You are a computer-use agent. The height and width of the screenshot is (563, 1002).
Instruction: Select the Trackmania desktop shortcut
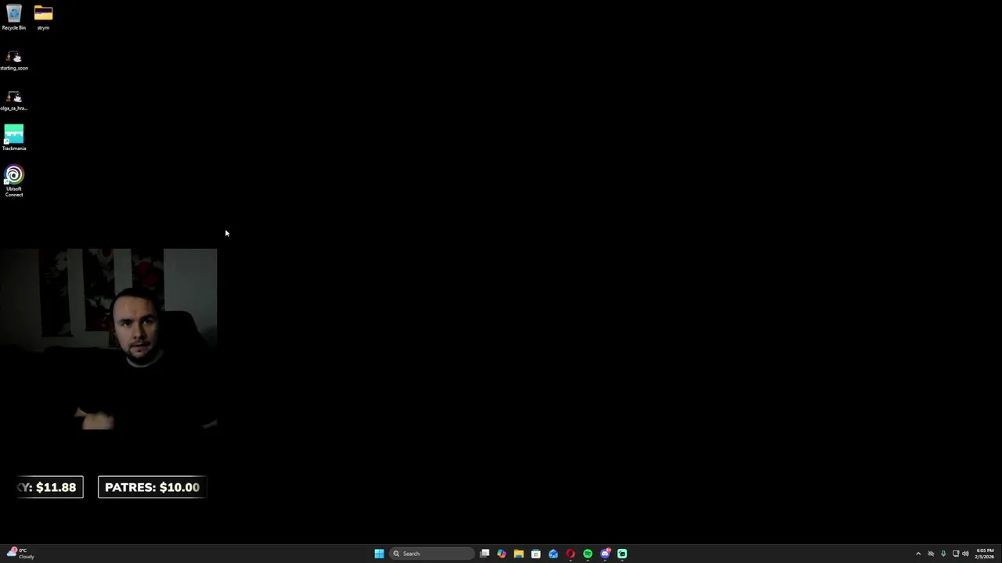[x=14, y=138]
